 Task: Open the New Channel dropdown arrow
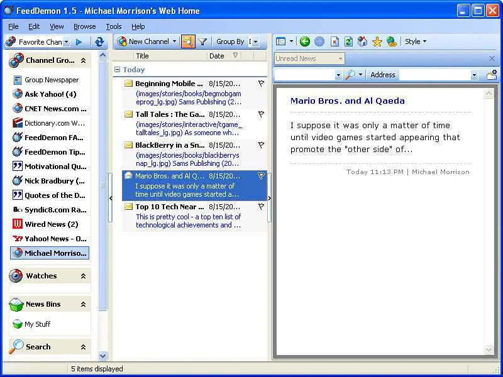pyautogui.click(x=174, y=41)
